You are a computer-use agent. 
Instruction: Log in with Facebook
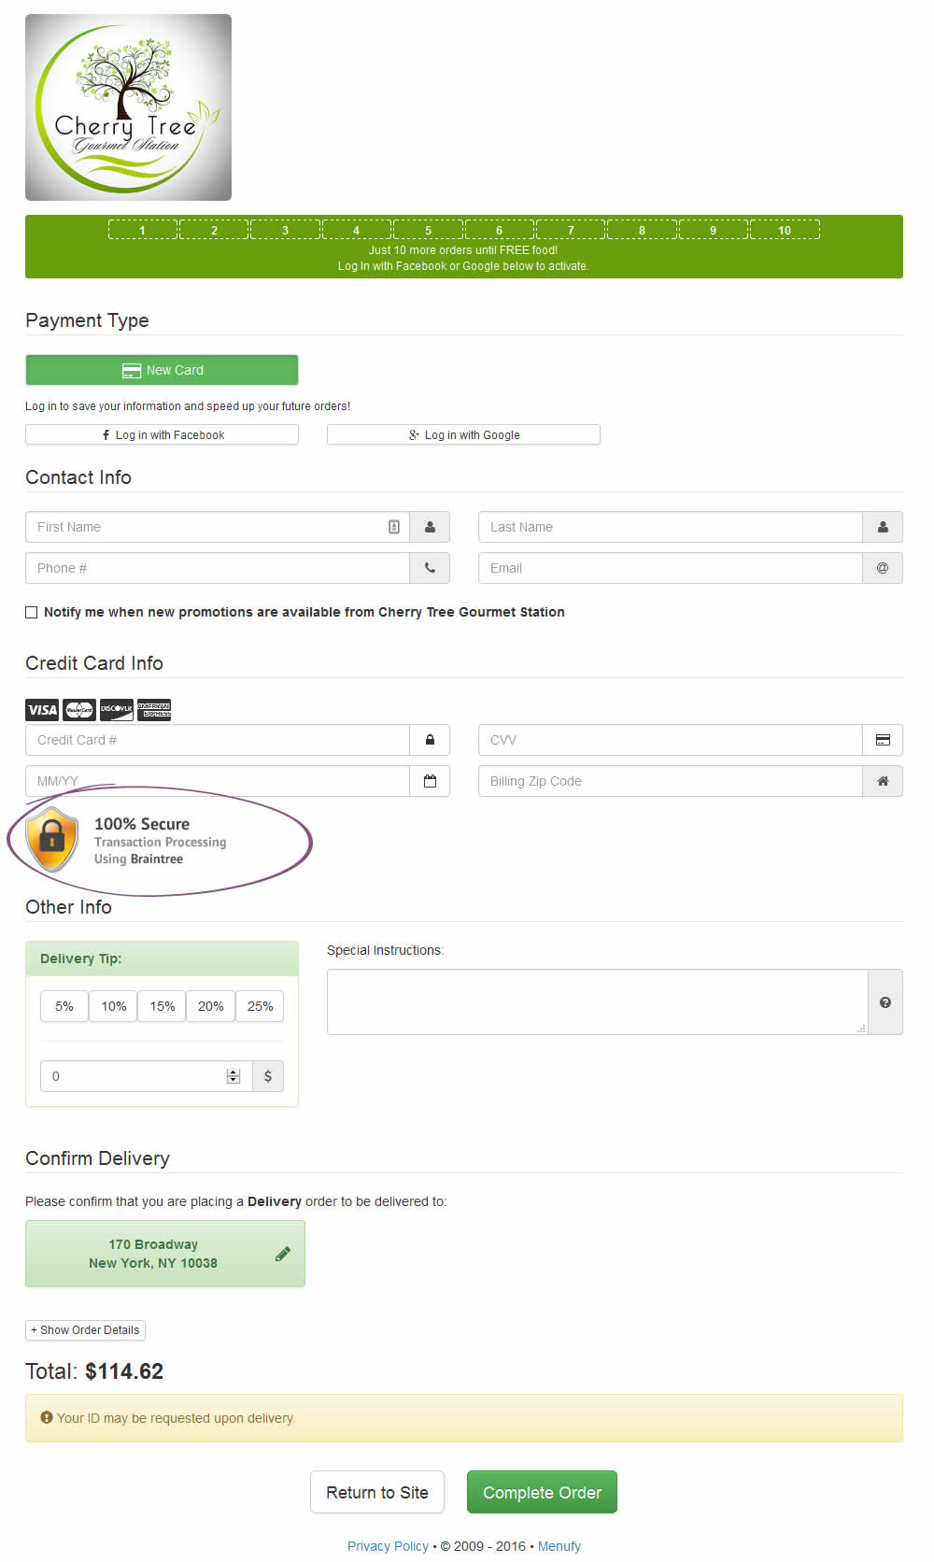coord(162,435)
